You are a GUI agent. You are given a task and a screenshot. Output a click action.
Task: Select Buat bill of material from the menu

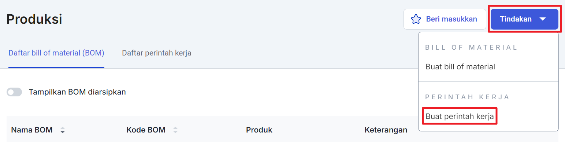pyautogui.click(x=460, y=67)
